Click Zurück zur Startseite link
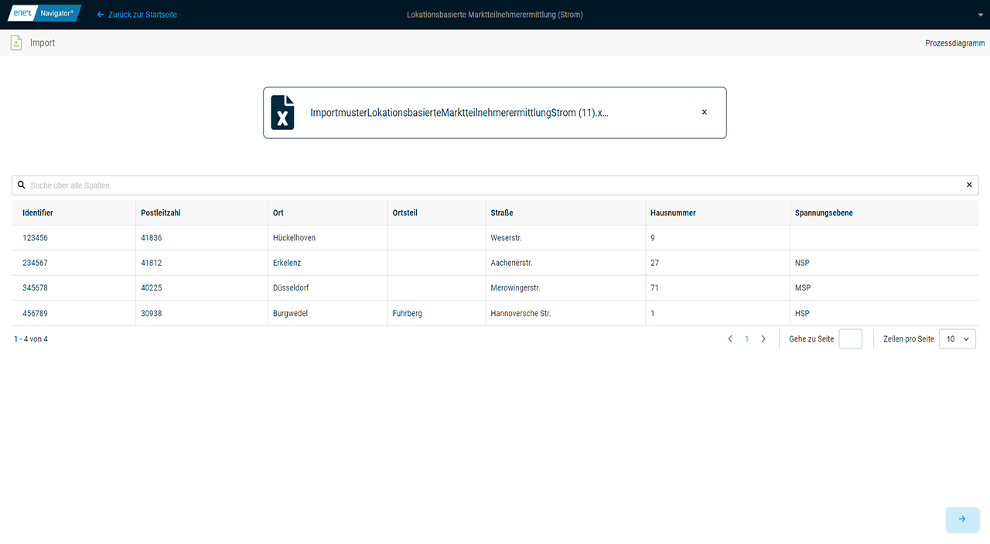The width and height of the screenshot is (990, 544). point(137,15)
